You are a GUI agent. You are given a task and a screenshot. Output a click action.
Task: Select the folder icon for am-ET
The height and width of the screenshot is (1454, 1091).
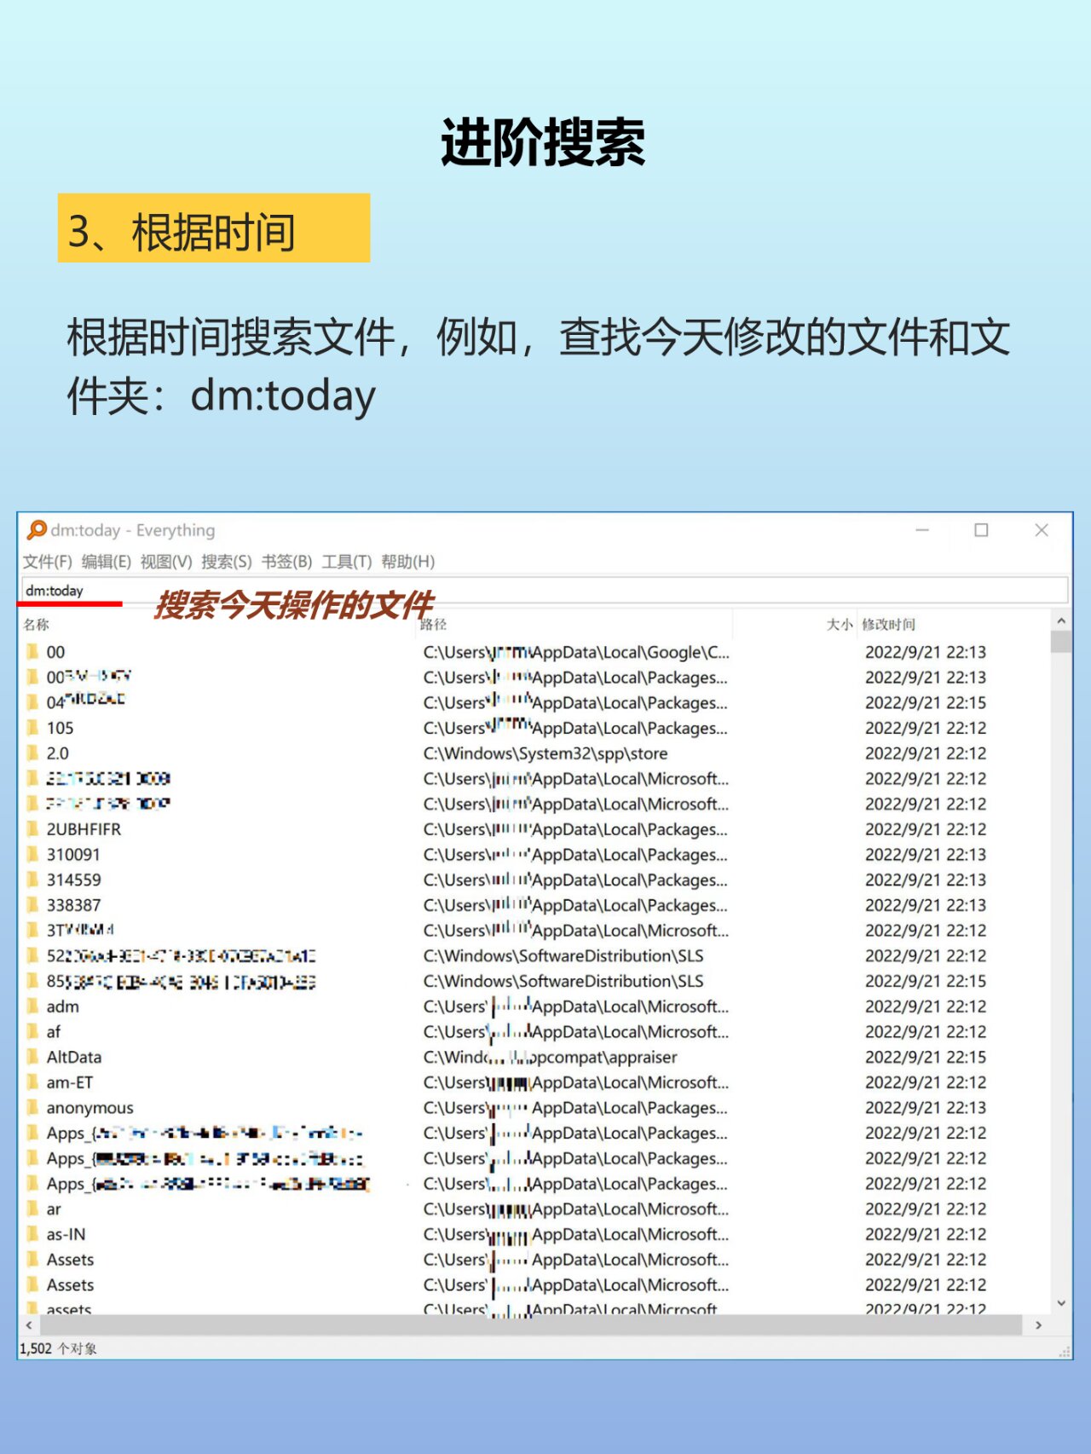[x=32, y=1082]
